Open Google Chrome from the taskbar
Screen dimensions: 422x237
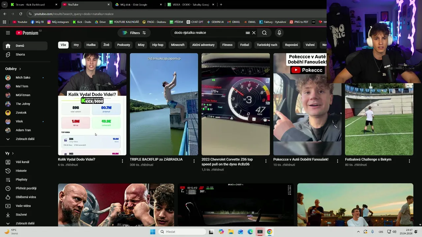[270, 232]
